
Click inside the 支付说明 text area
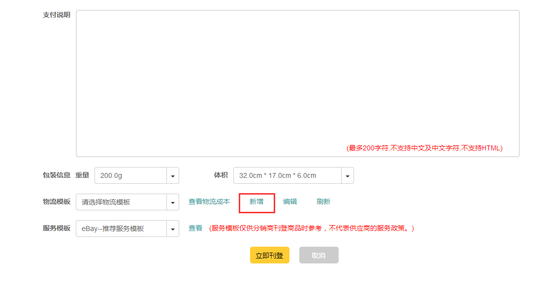(x=298, y=84)
